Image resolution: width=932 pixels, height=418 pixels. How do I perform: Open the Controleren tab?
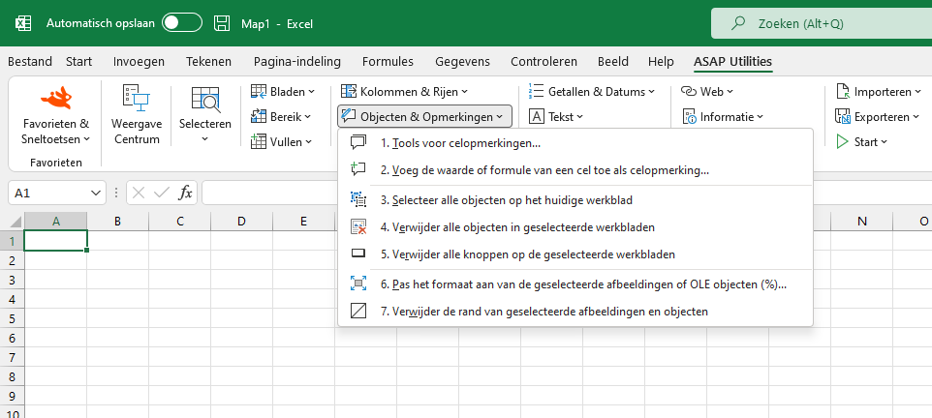pyautogui.click(x=544, y=61)
